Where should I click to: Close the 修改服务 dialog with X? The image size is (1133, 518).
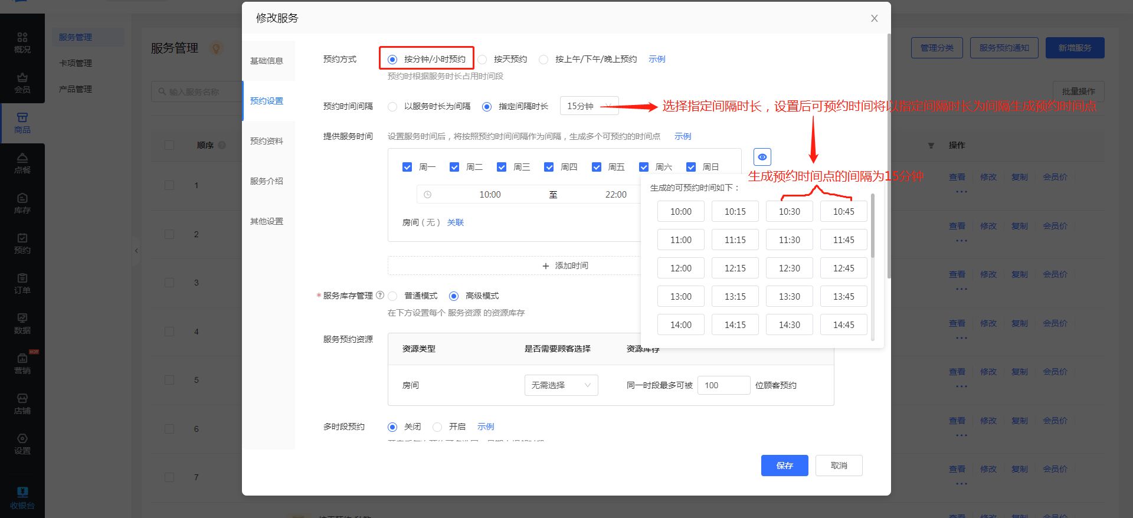coord(875,18)
